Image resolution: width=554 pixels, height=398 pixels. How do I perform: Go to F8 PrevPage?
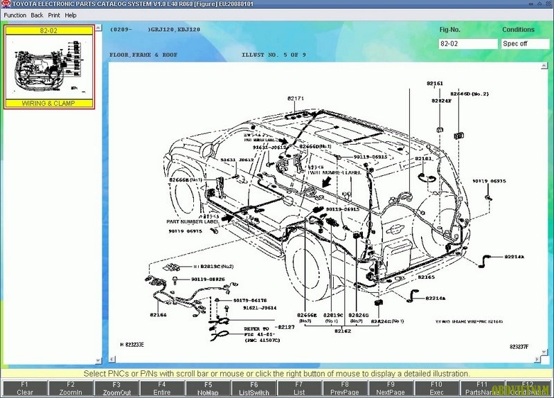click(x=345, y=388)
